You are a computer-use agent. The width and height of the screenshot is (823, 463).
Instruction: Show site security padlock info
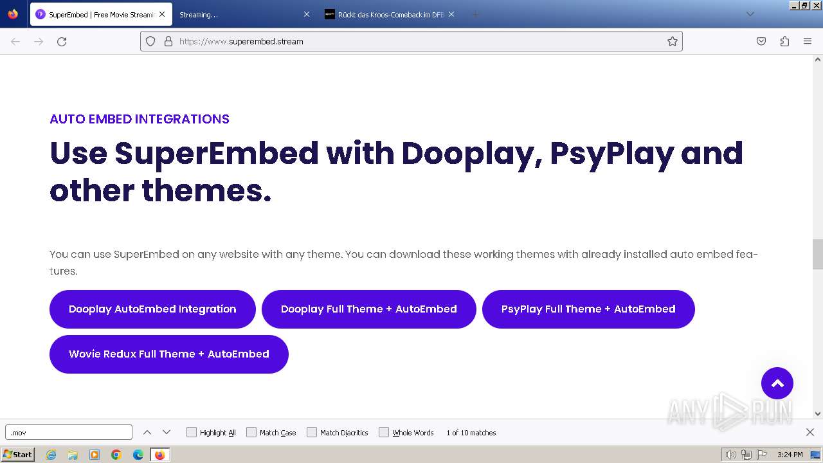[x=168, y=41]
